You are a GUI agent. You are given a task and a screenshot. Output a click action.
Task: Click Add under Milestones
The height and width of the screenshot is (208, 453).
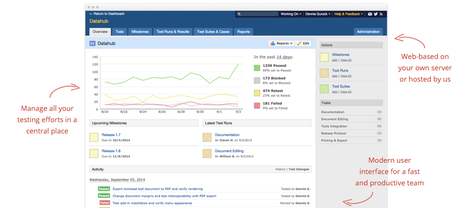tap(334, 60)
